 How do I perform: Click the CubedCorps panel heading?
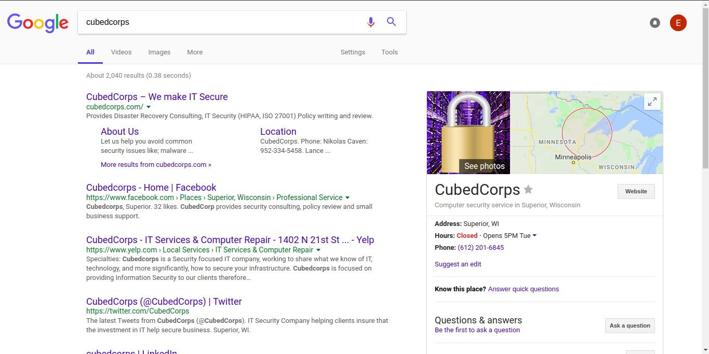477,190
